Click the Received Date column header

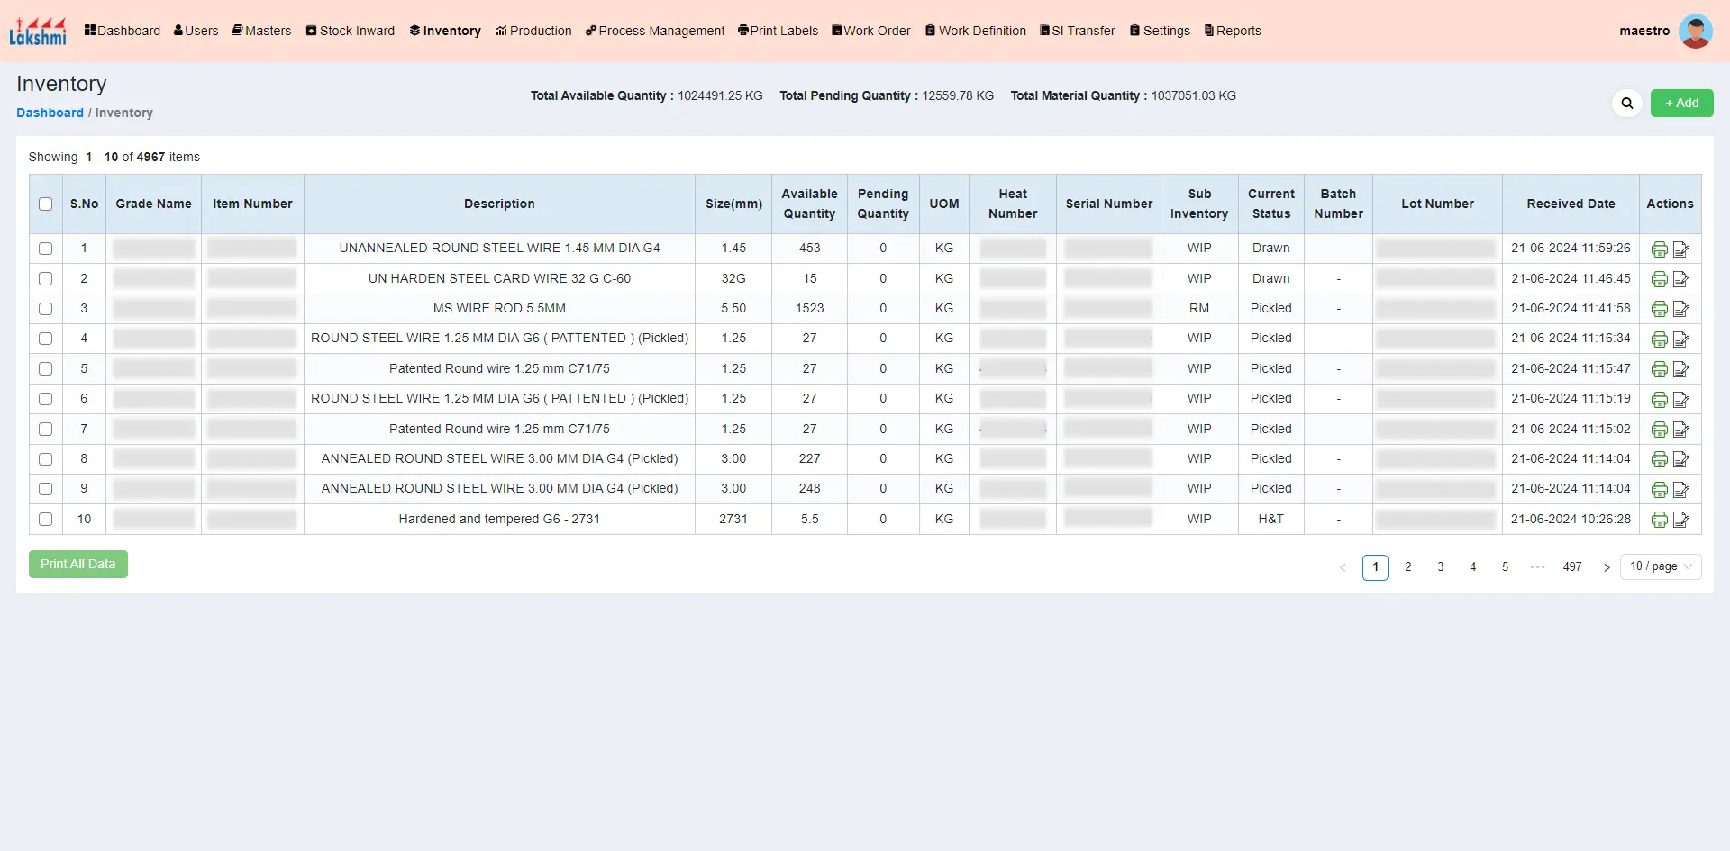(x=1571, y=204)
